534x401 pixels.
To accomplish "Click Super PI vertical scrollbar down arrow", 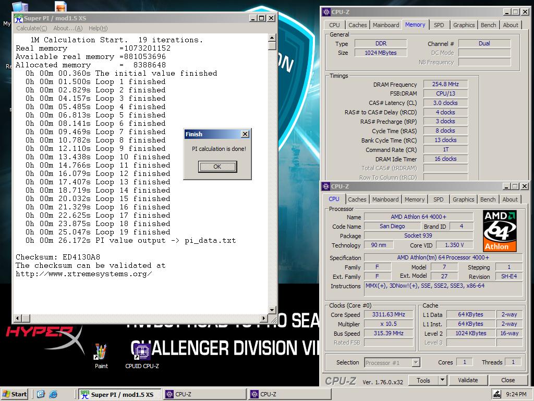I will 272,310.
